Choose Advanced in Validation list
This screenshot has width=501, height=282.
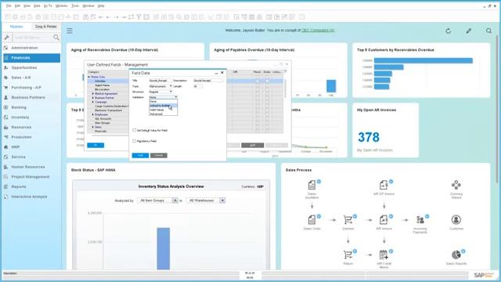163,114
